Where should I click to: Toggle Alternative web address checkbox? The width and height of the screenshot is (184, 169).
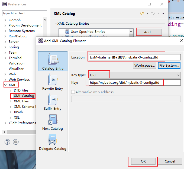73,92
